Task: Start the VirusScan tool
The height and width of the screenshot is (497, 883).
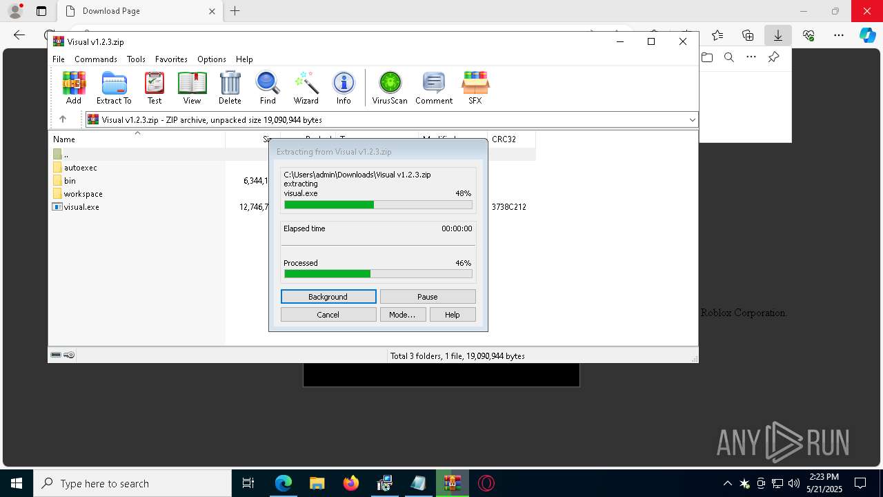Action: [390, 88]
